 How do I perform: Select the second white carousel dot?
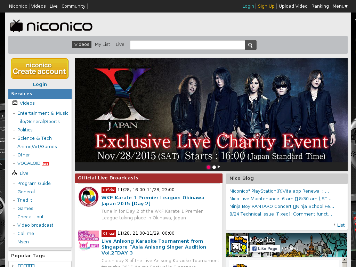[x=214, y=167]
